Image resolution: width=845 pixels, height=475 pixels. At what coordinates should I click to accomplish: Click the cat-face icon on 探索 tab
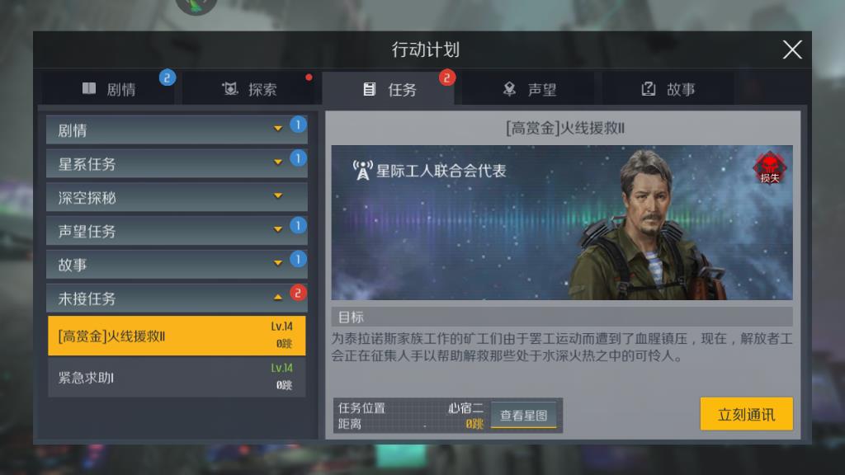tap(231, 89)
